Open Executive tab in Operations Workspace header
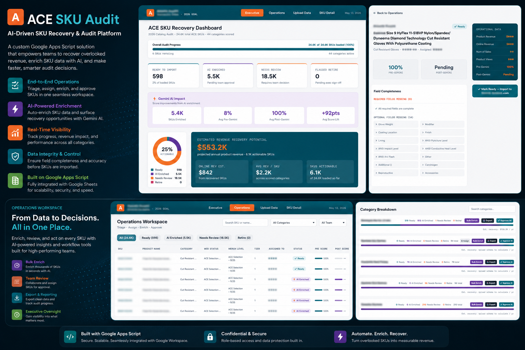The height and width of the screenshot is (350, 525). (x=216, y=208)
